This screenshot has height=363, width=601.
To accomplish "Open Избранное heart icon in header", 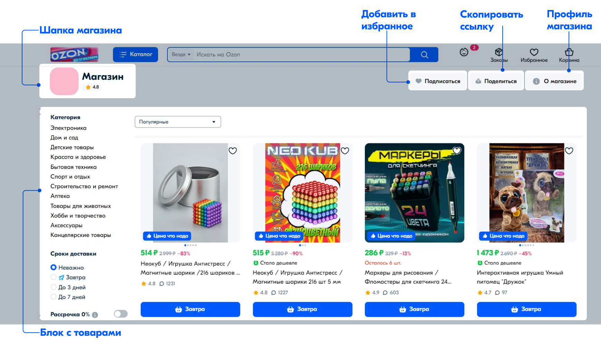I will [x=534, y=52].
